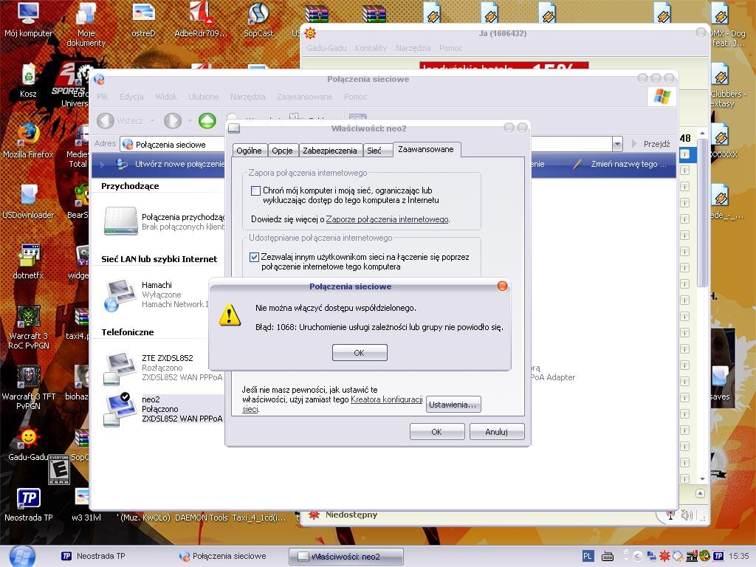Select the neo2 connection icon
The width and height of the screenshot is (756, 567).
tap(119, 409)
